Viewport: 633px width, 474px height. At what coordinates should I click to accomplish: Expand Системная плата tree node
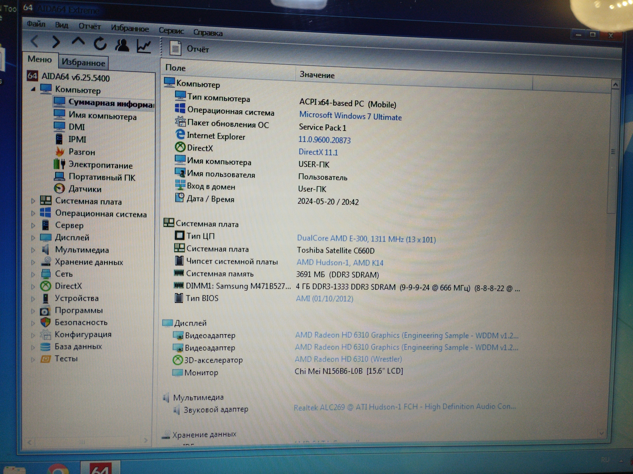pos(33,201)
